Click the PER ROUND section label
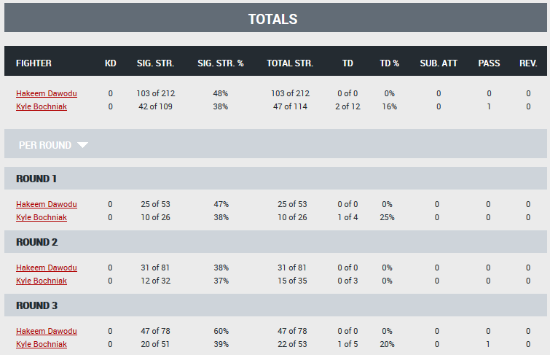Screen dimensions: 550x355 45,145
